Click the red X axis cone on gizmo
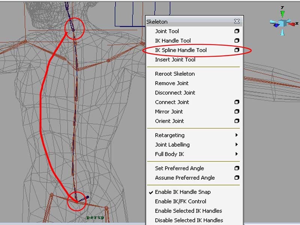This screenshot has height=225, width=300. pyautogui.click(x=292, y=24)
